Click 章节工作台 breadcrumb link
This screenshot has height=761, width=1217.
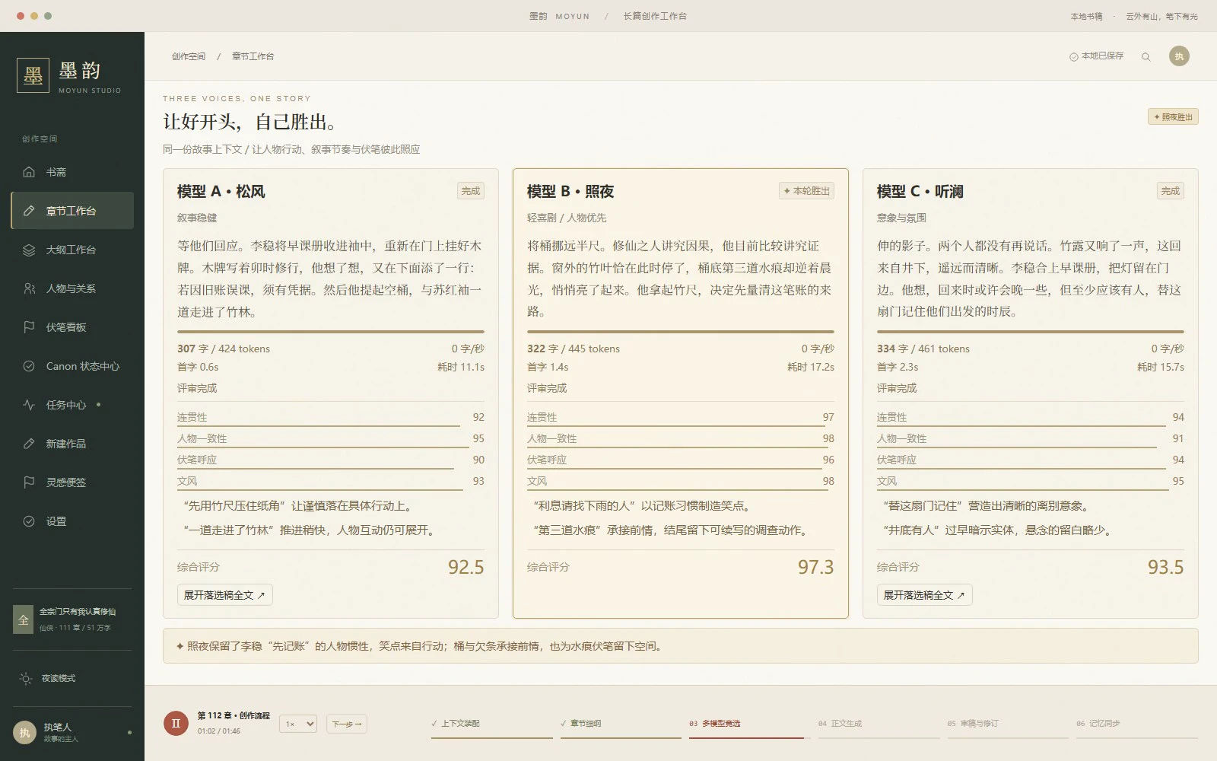(253, 56)
